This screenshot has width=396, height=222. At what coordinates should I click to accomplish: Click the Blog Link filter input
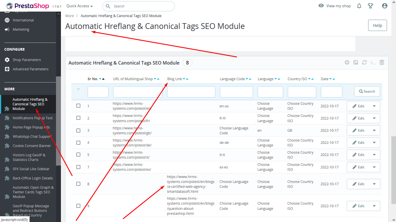click(191, 92)
